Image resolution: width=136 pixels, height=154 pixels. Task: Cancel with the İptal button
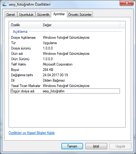pos(96,146)
